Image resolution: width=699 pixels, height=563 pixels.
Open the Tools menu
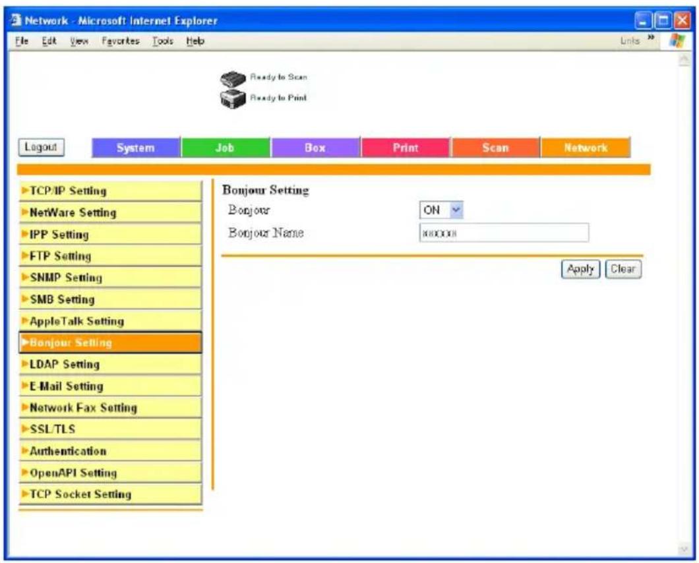coord(163,41)
